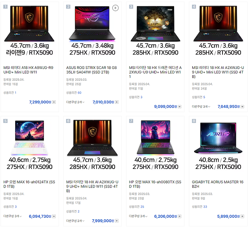
Task: Click the plus icon beside the 7,648,950원 price
Action: pyautogui.click(x=242, y=106)
